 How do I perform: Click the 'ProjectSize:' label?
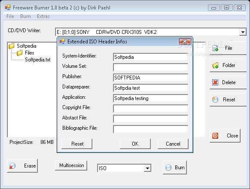21,142
